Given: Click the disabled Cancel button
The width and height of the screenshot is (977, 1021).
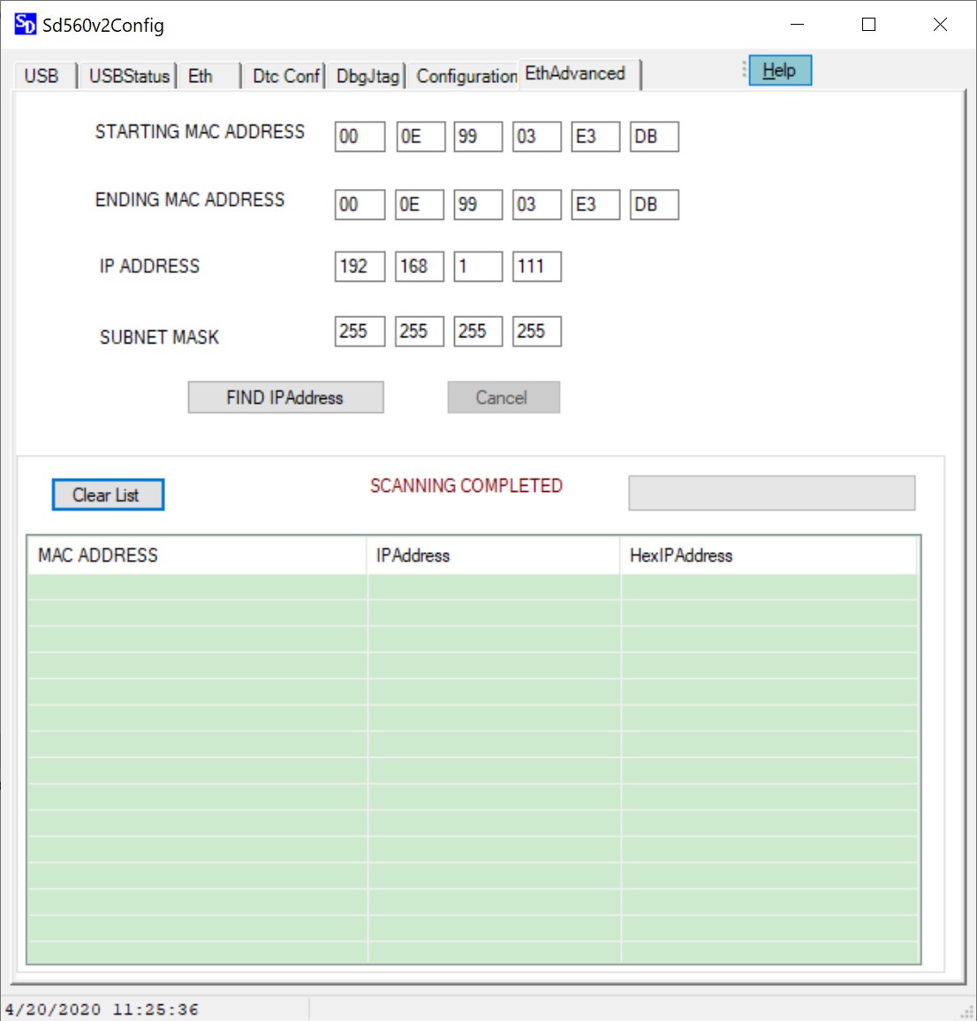Looking at the screenshot, I should (503, 397).
